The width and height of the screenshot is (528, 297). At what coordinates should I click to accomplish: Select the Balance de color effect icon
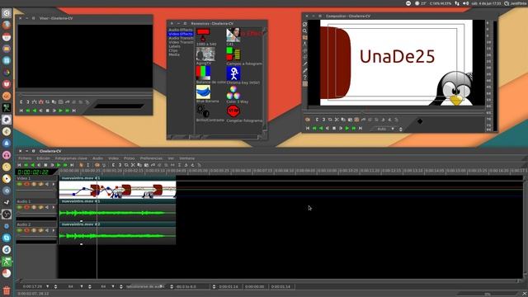(x=204, y=73)
